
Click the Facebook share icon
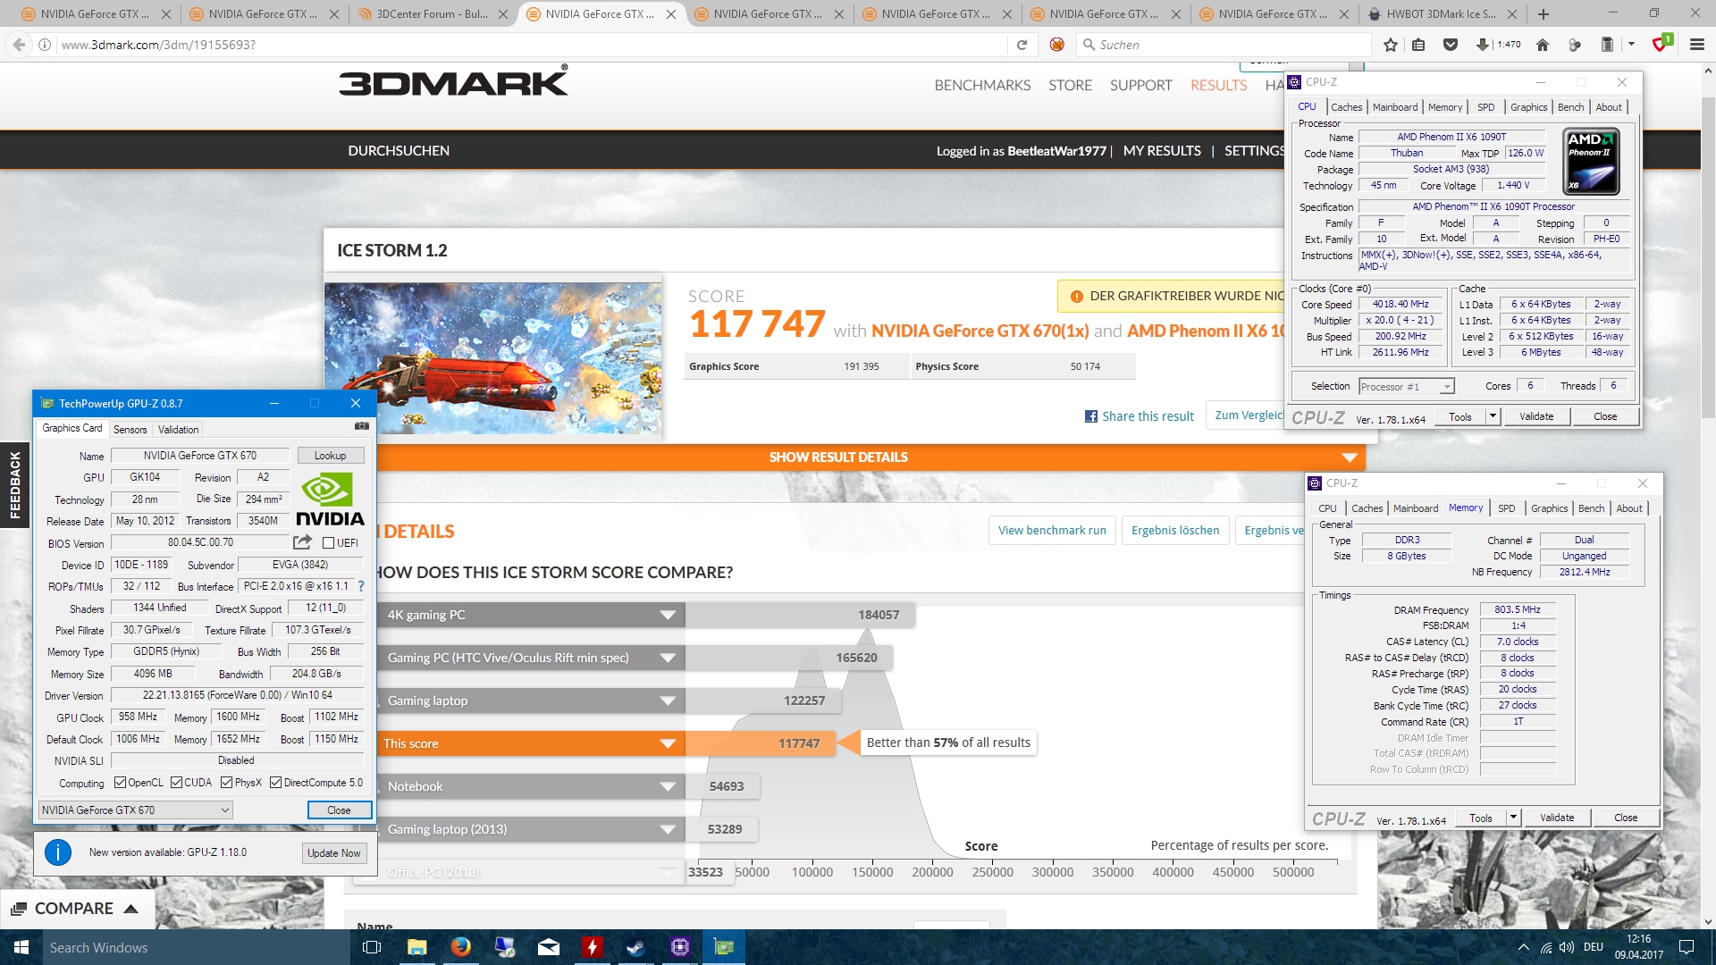pos(1091,416)
